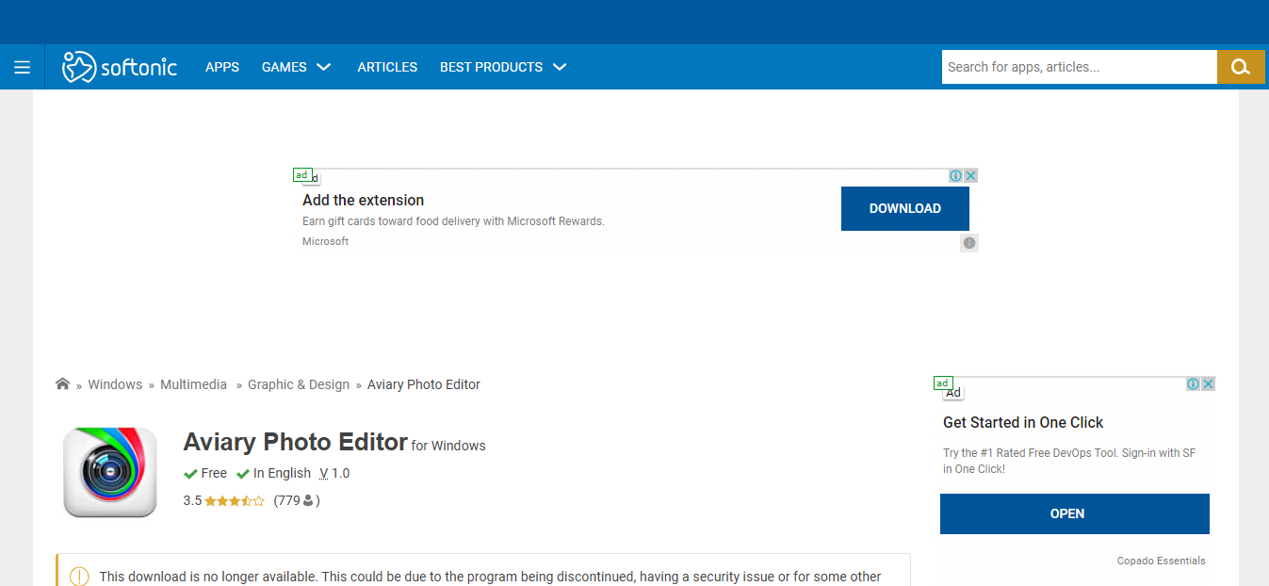Open ad info icon on Microsoft ad
This screenshot has width=1269, height=586.
pyautogui.click(x=955, y=176)
